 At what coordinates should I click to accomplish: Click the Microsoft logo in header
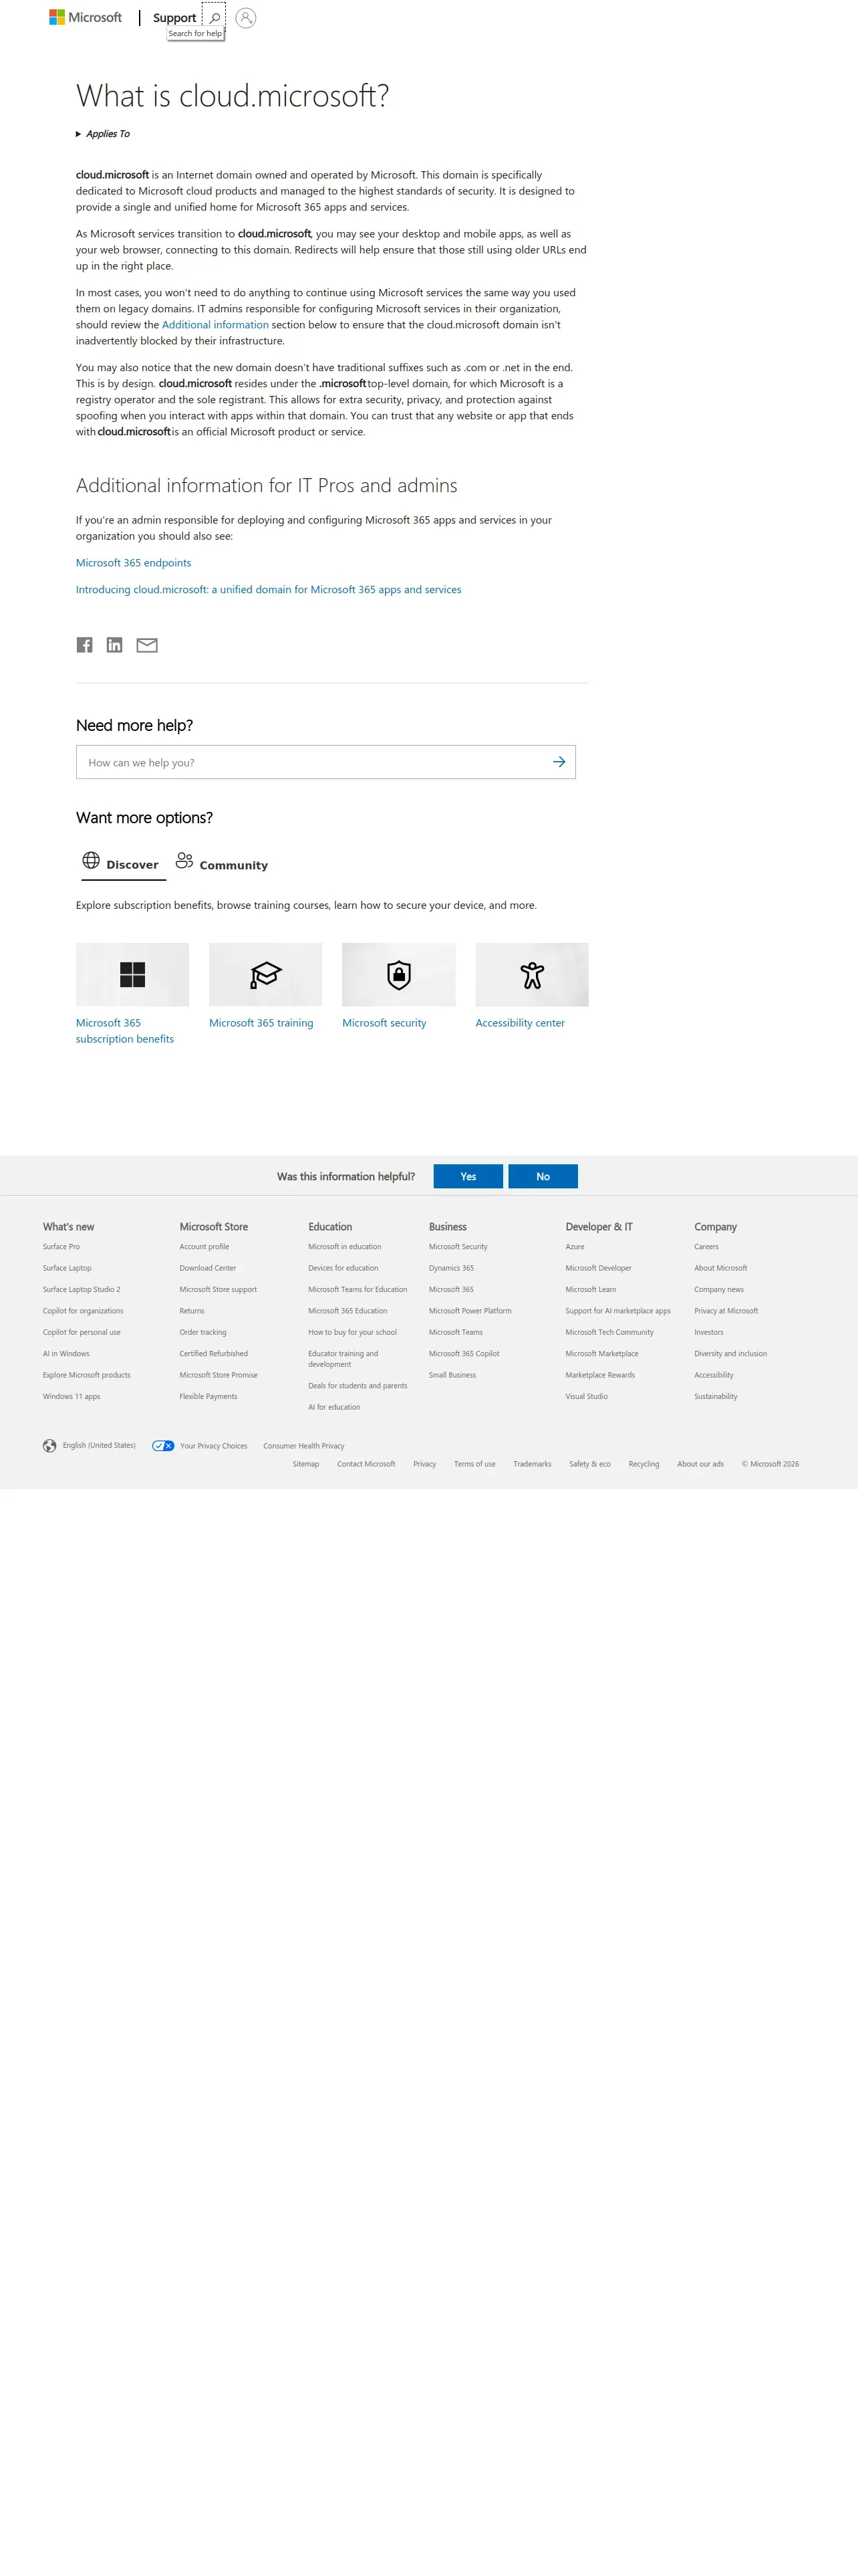86,17
